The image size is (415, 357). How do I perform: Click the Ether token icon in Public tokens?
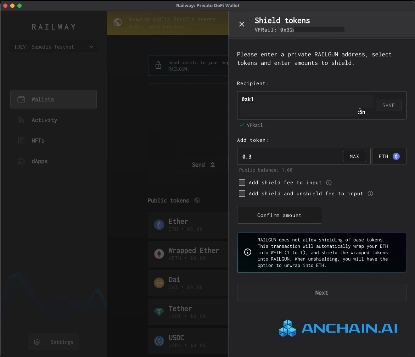pos(159,224)
